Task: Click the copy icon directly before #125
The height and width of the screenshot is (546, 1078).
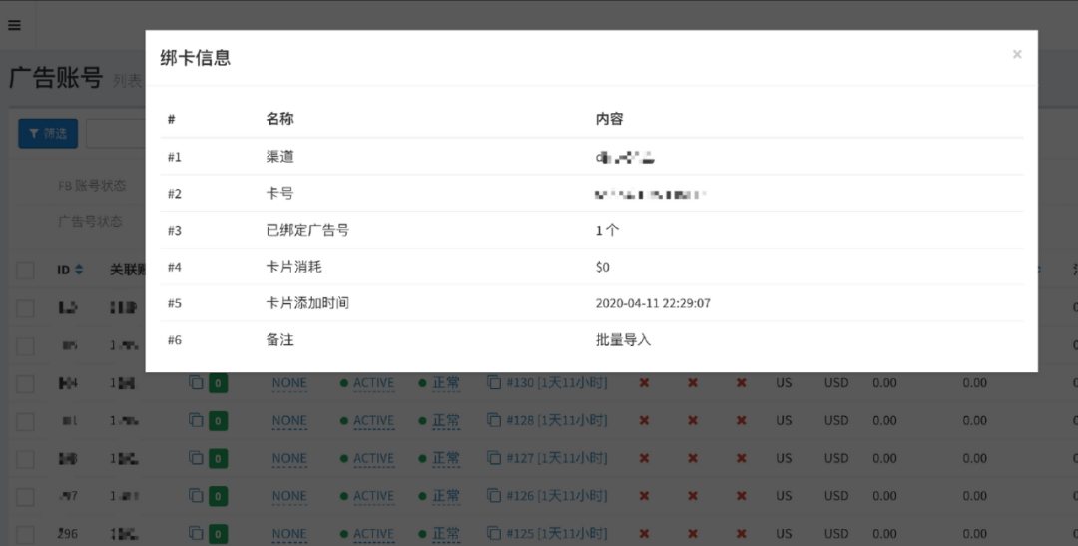Action: 494,533
